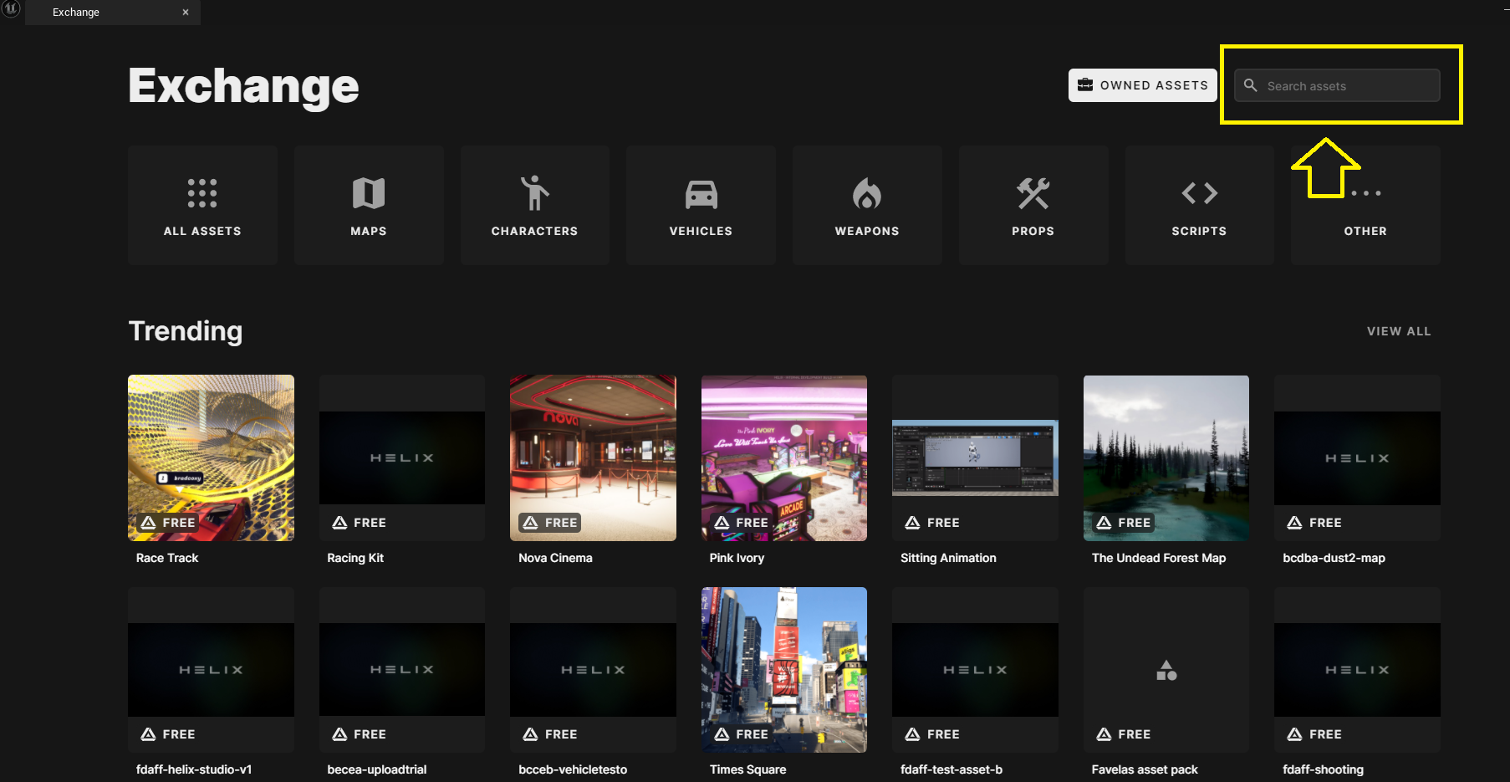Select the Pink Ivory asset thumbnail
The width and height of the screenshot is (1510, 782).
[x=783, y=457]
